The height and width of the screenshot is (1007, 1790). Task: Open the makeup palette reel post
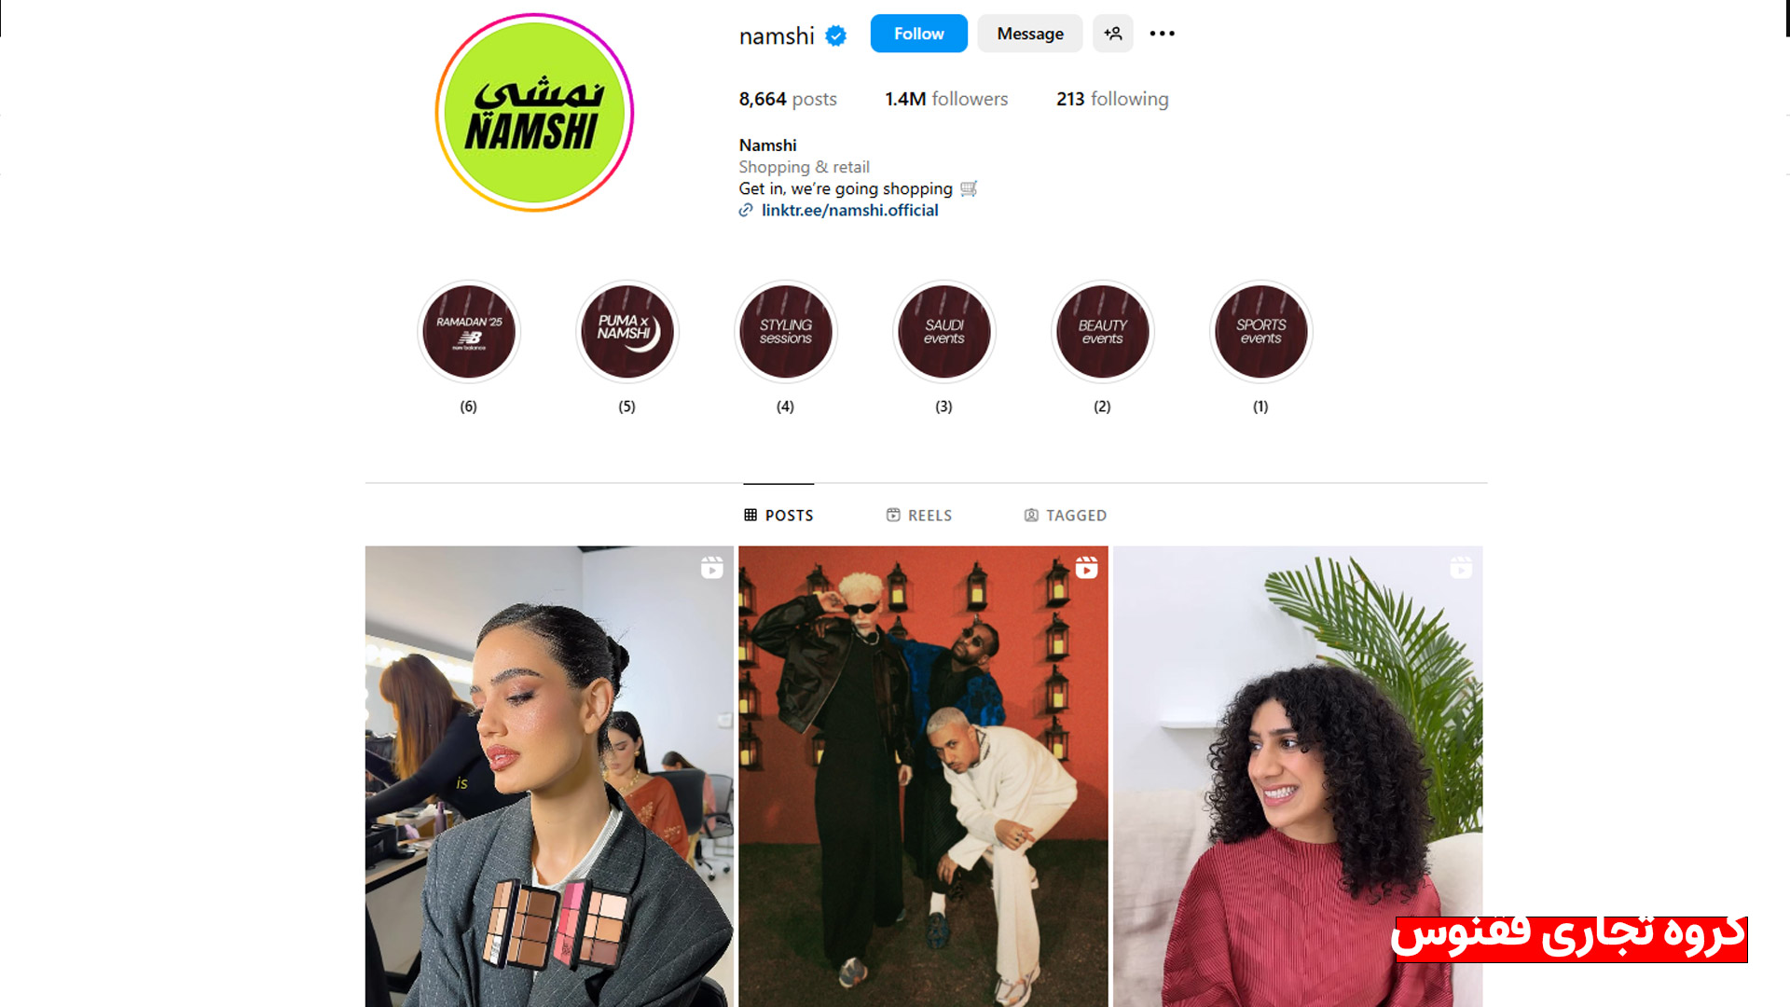point(549,776)
